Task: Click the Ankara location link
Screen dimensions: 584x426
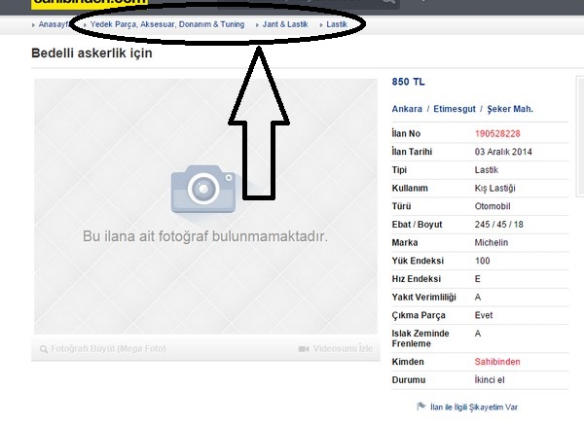Action: tap(407, 109)
